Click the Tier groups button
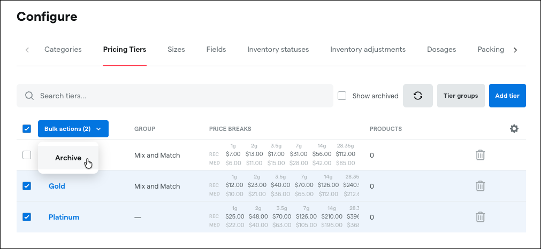Viewport: 541px width, 249px height. pyautogui.click(x=461, y=96)
